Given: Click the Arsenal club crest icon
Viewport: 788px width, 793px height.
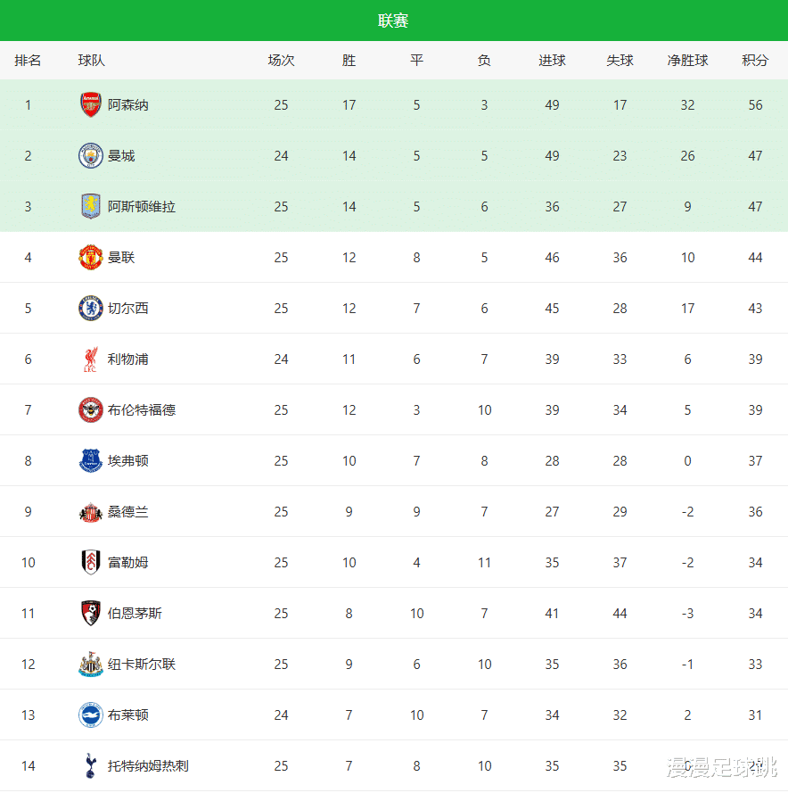Looking at the screenshot, I should 91,105.
